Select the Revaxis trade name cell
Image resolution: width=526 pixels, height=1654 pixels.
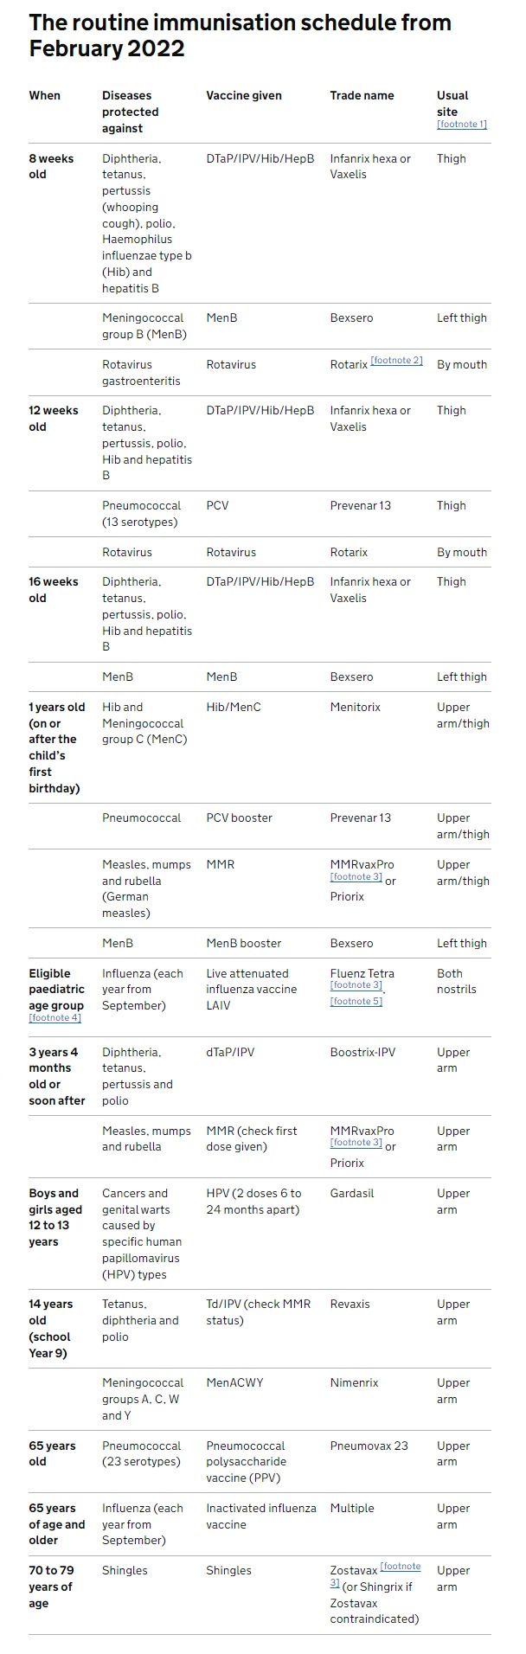pos(350,1305)
